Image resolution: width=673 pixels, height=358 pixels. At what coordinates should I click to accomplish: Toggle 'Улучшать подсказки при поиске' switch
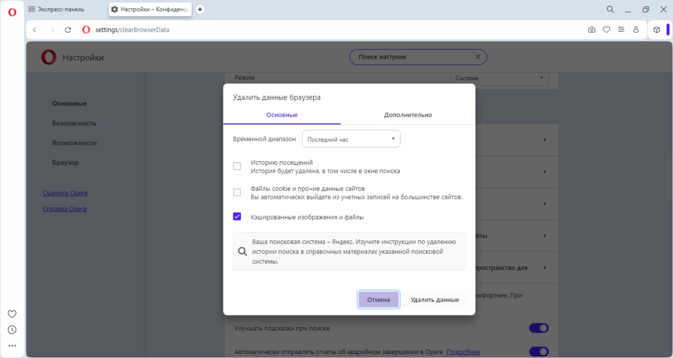tap(539, 328)
